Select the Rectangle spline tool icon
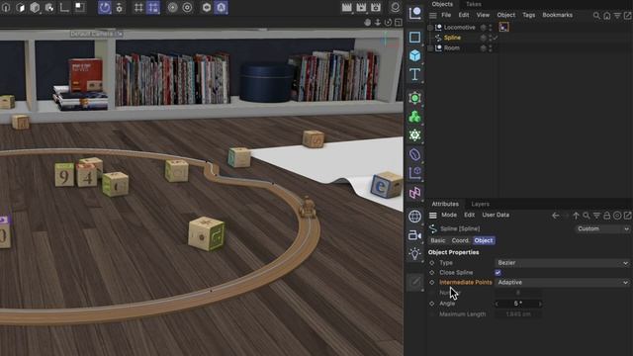Viewport: 633px width, 356px height. [x=414, y=38]
